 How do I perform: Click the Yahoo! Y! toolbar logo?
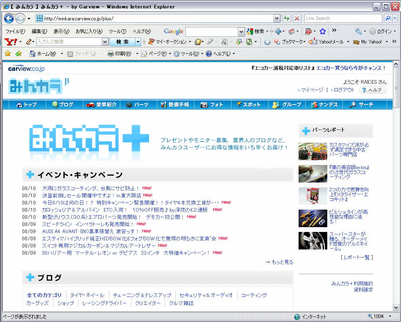click(x=11, y=42)
